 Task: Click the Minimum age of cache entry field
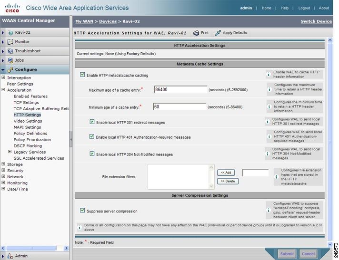pos(179,107)
